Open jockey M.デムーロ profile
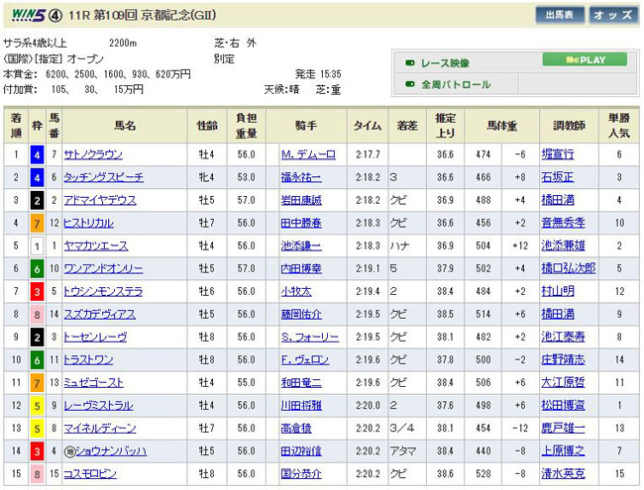 309,154
